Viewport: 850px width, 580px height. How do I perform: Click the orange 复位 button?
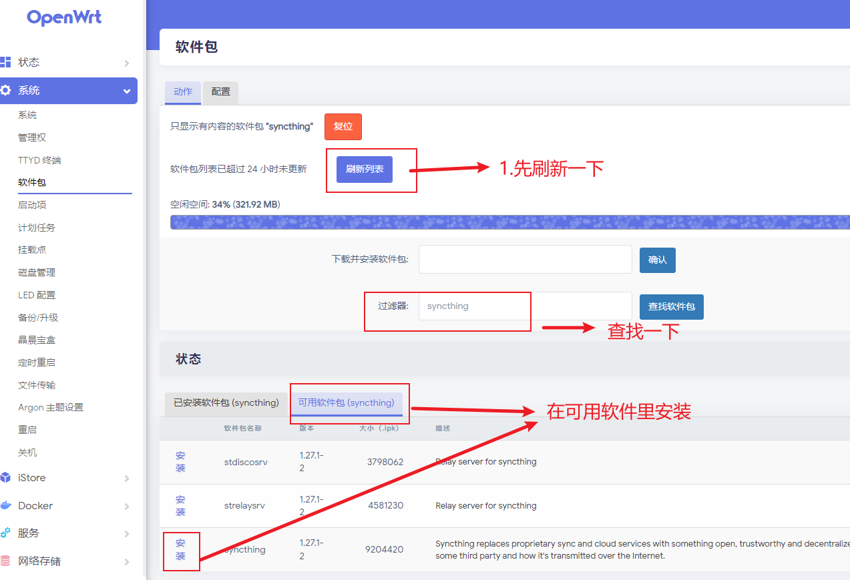coord(343,127)
